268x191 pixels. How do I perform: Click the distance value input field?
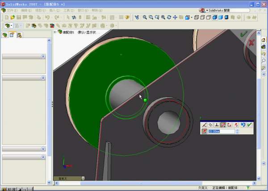pos(221,131)
